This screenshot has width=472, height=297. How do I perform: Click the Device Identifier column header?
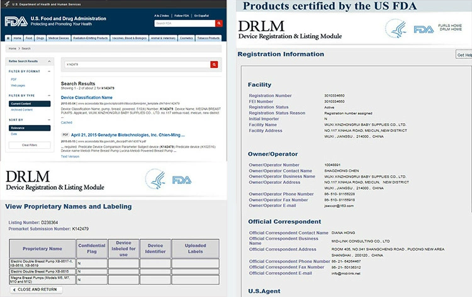click(x=155, y=249)
